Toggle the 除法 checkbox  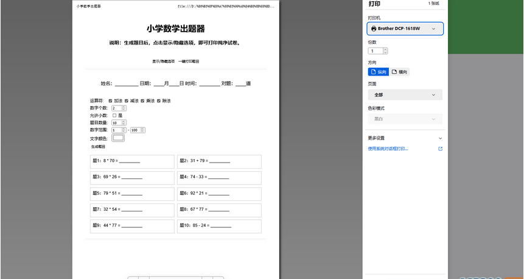click(159, 101)
